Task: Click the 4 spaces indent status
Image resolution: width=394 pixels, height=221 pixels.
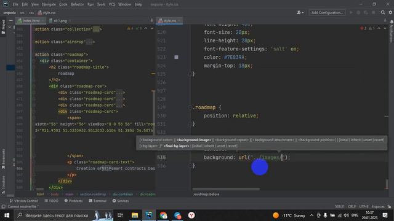Action: [x=378, y=207]
